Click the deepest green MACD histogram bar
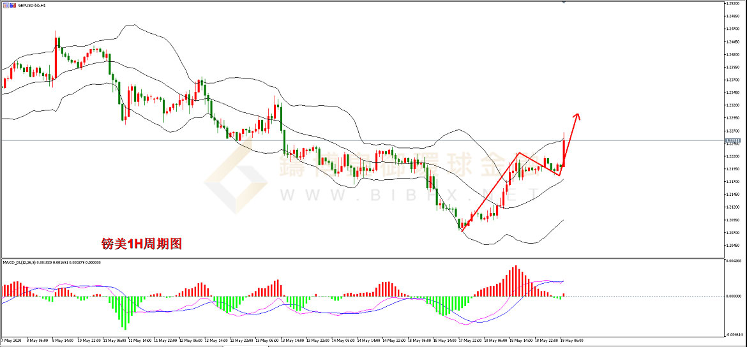Viewport: 747px width, 347px height. (125, 313)
